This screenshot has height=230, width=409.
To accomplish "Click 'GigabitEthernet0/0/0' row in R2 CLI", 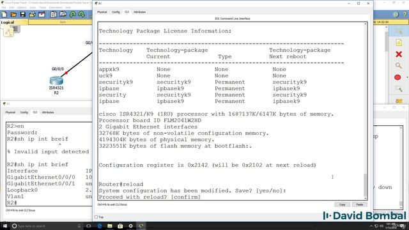I will [50, 178].
